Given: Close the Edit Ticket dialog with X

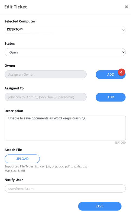Looking at the screenshot, I should pos(126,7).
